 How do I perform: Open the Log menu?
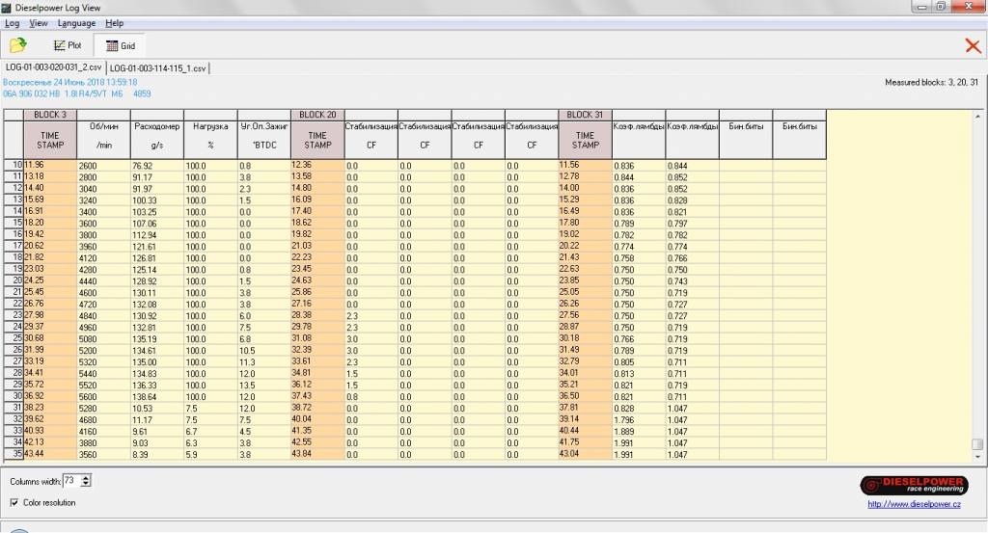[x=12, y=23]
